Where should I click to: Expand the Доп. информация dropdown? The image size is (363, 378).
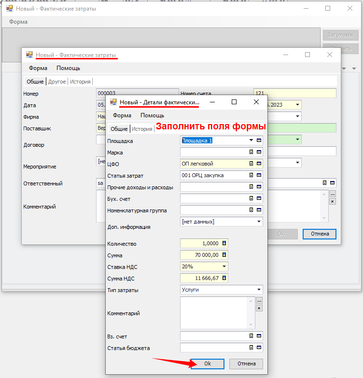[x=259, y=222]
